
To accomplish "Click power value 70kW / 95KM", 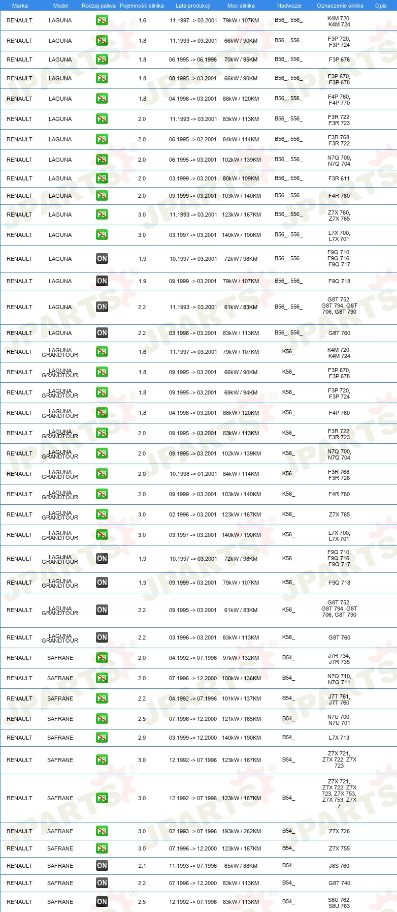I will coord(241,59).
